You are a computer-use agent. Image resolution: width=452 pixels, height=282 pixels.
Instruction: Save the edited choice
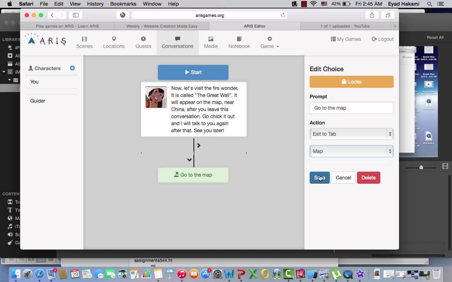(319, 177)
